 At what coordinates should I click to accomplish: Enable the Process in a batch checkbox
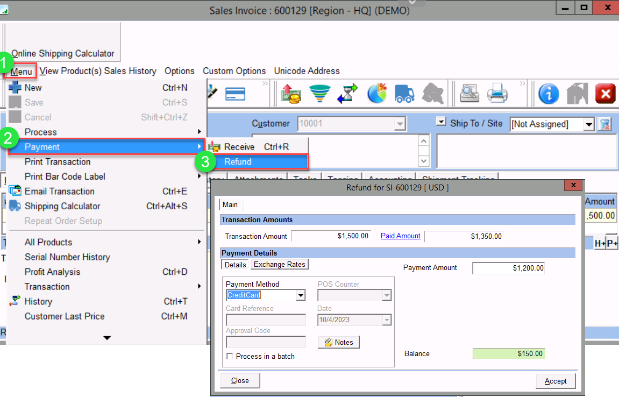230,356
